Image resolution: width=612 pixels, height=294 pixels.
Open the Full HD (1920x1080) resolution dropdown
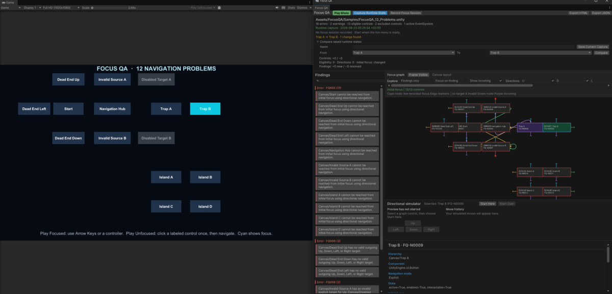point(60,8)
